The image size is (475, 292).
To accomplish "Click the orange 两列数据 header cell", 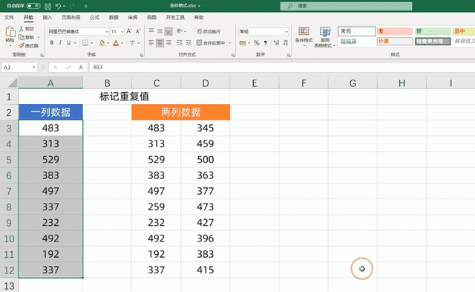I will click(x=180, y=112).
